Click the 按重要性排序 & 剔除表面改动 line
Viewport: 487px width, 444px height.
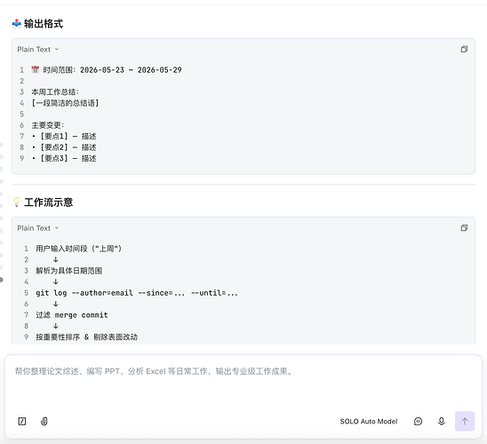(x=87, y=337)
